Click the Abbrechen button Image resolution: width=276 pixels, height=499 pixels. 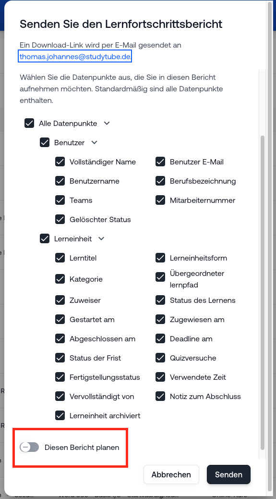pyautogui.click(x=171, y=474)
